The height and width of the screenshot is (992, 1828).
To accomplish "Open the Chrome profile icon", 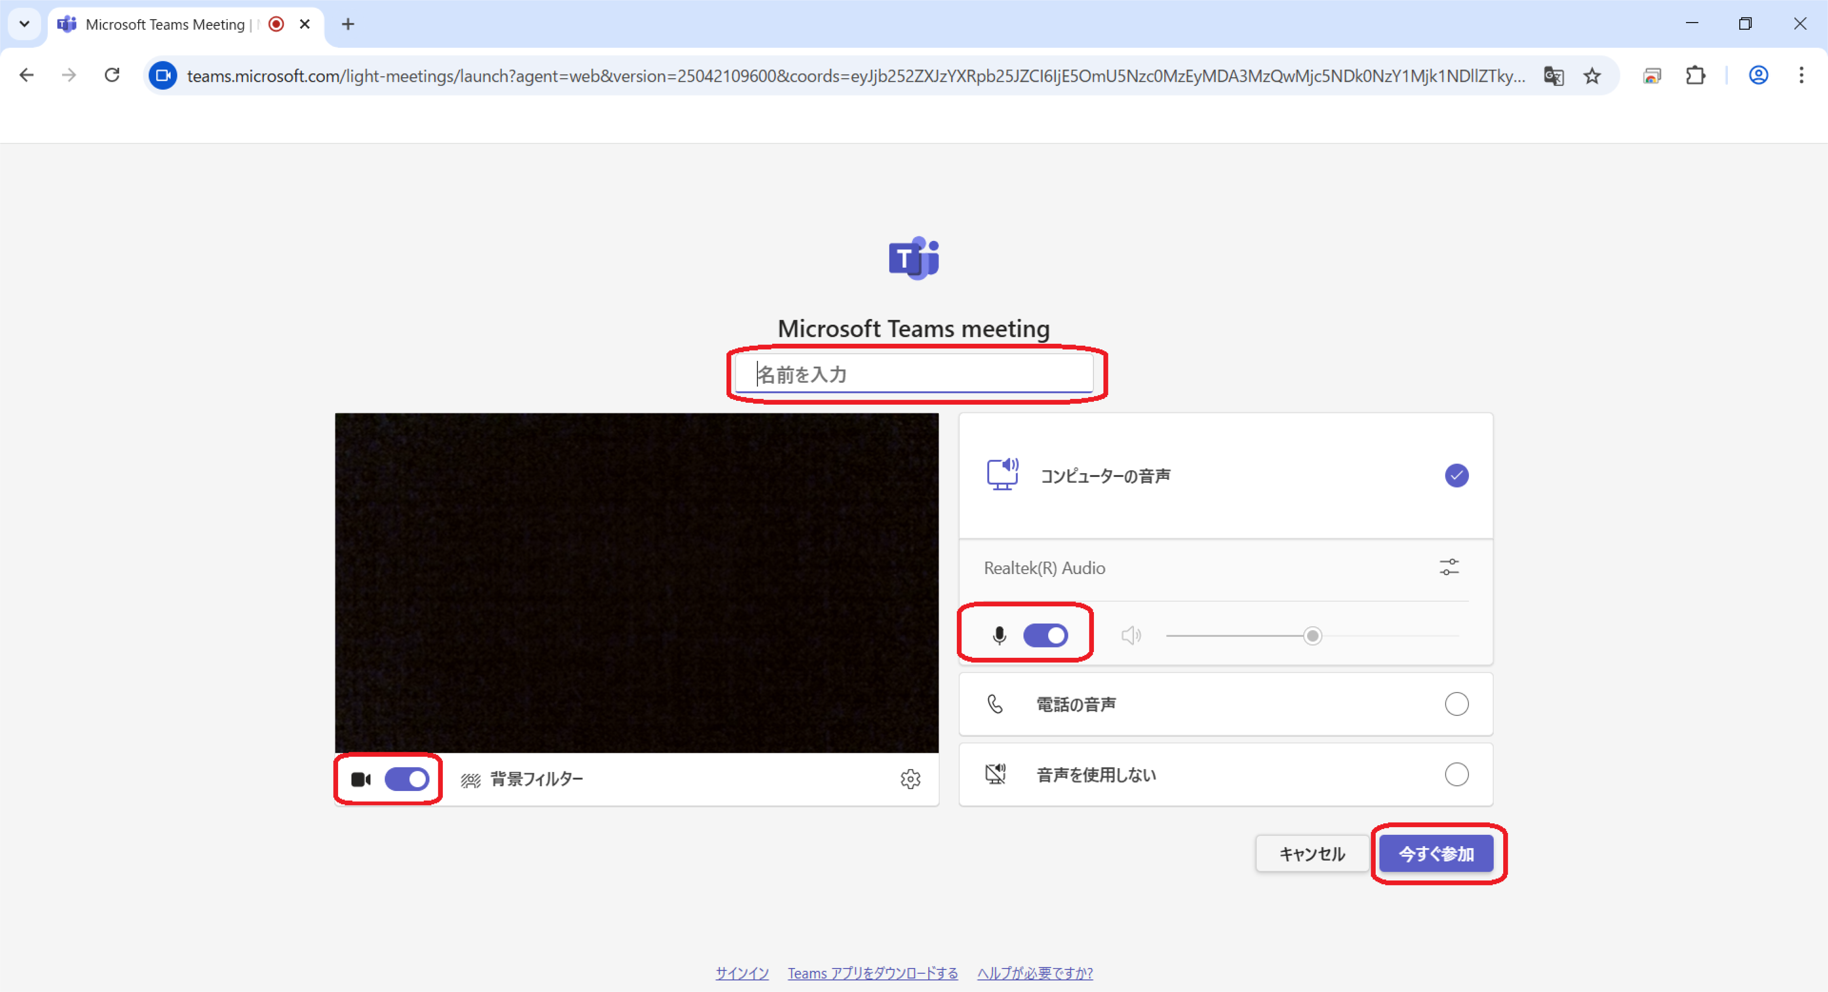I will click(x=1758, y=75).
